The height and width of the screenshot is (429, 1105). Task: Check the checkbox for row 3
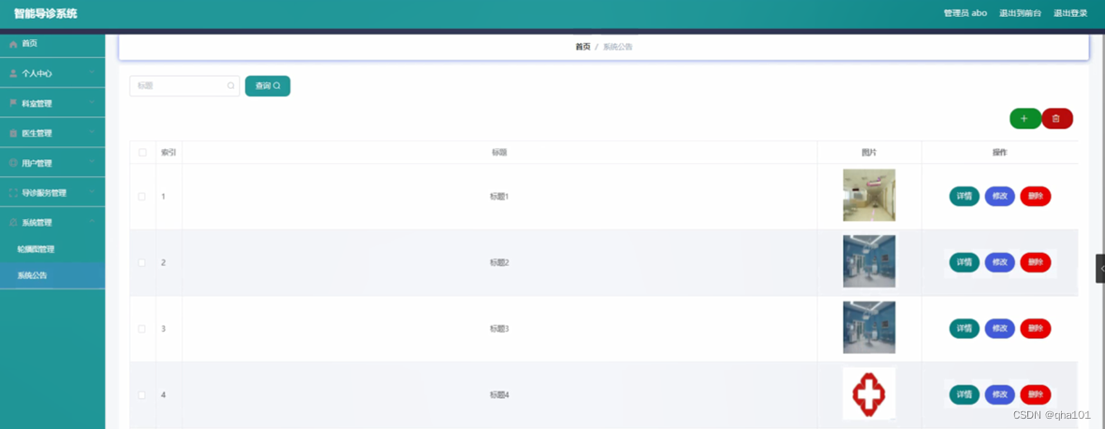[141, 329]
